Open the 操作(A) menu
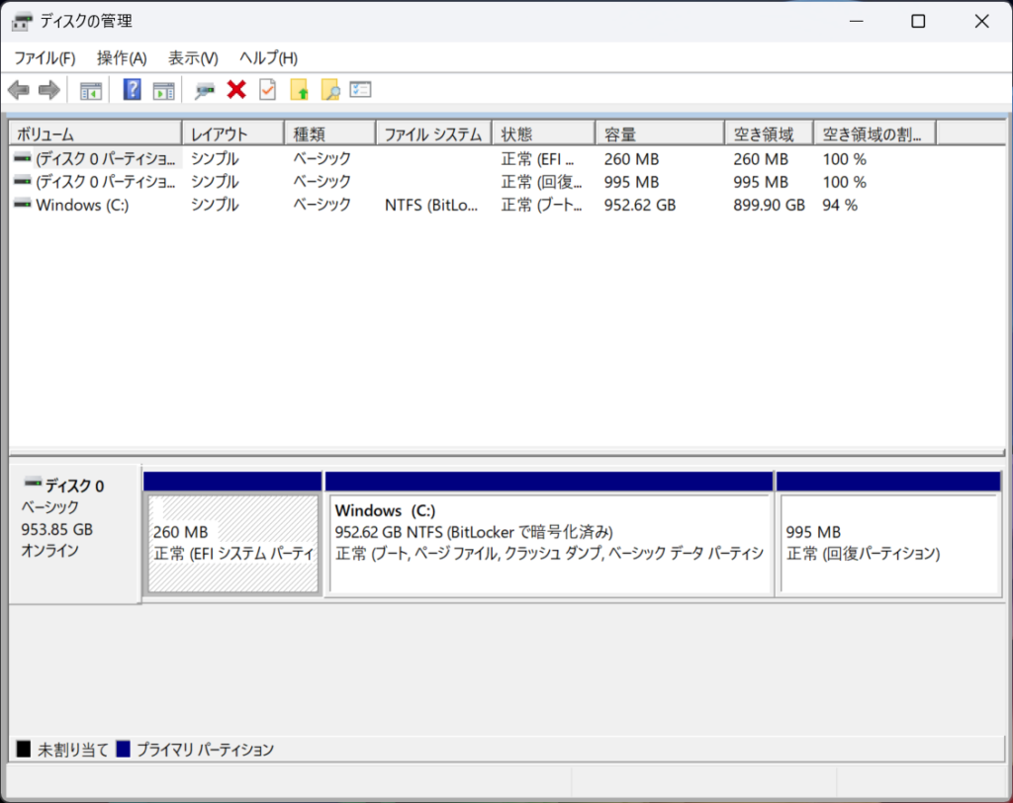Viewport: 1013px width, 803px height. tap(122, 58)
